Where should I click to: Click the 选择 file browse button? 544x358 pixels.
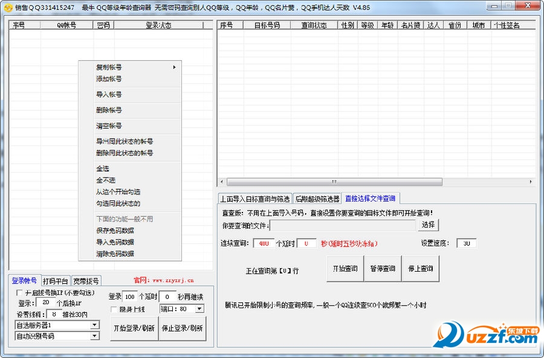point(428,225)
